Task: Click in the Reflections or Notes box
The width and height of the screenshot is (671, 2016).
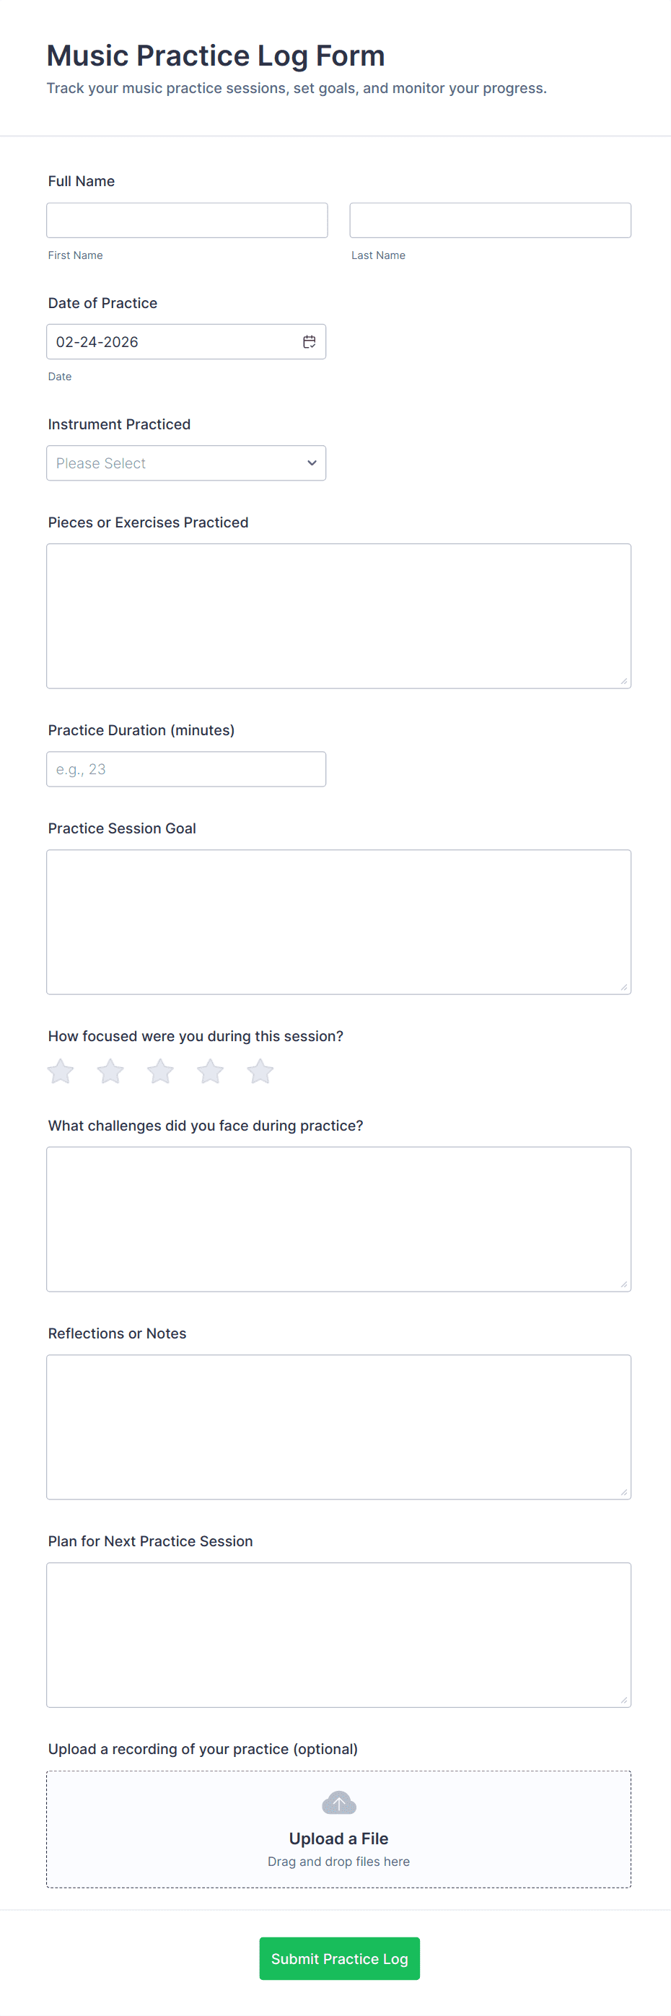Action: click(338, 1426)
